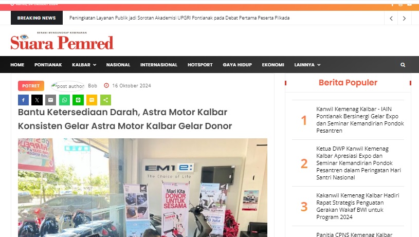
Task: Show next breaking news headline arrow
Action: (x=404, y=18)
